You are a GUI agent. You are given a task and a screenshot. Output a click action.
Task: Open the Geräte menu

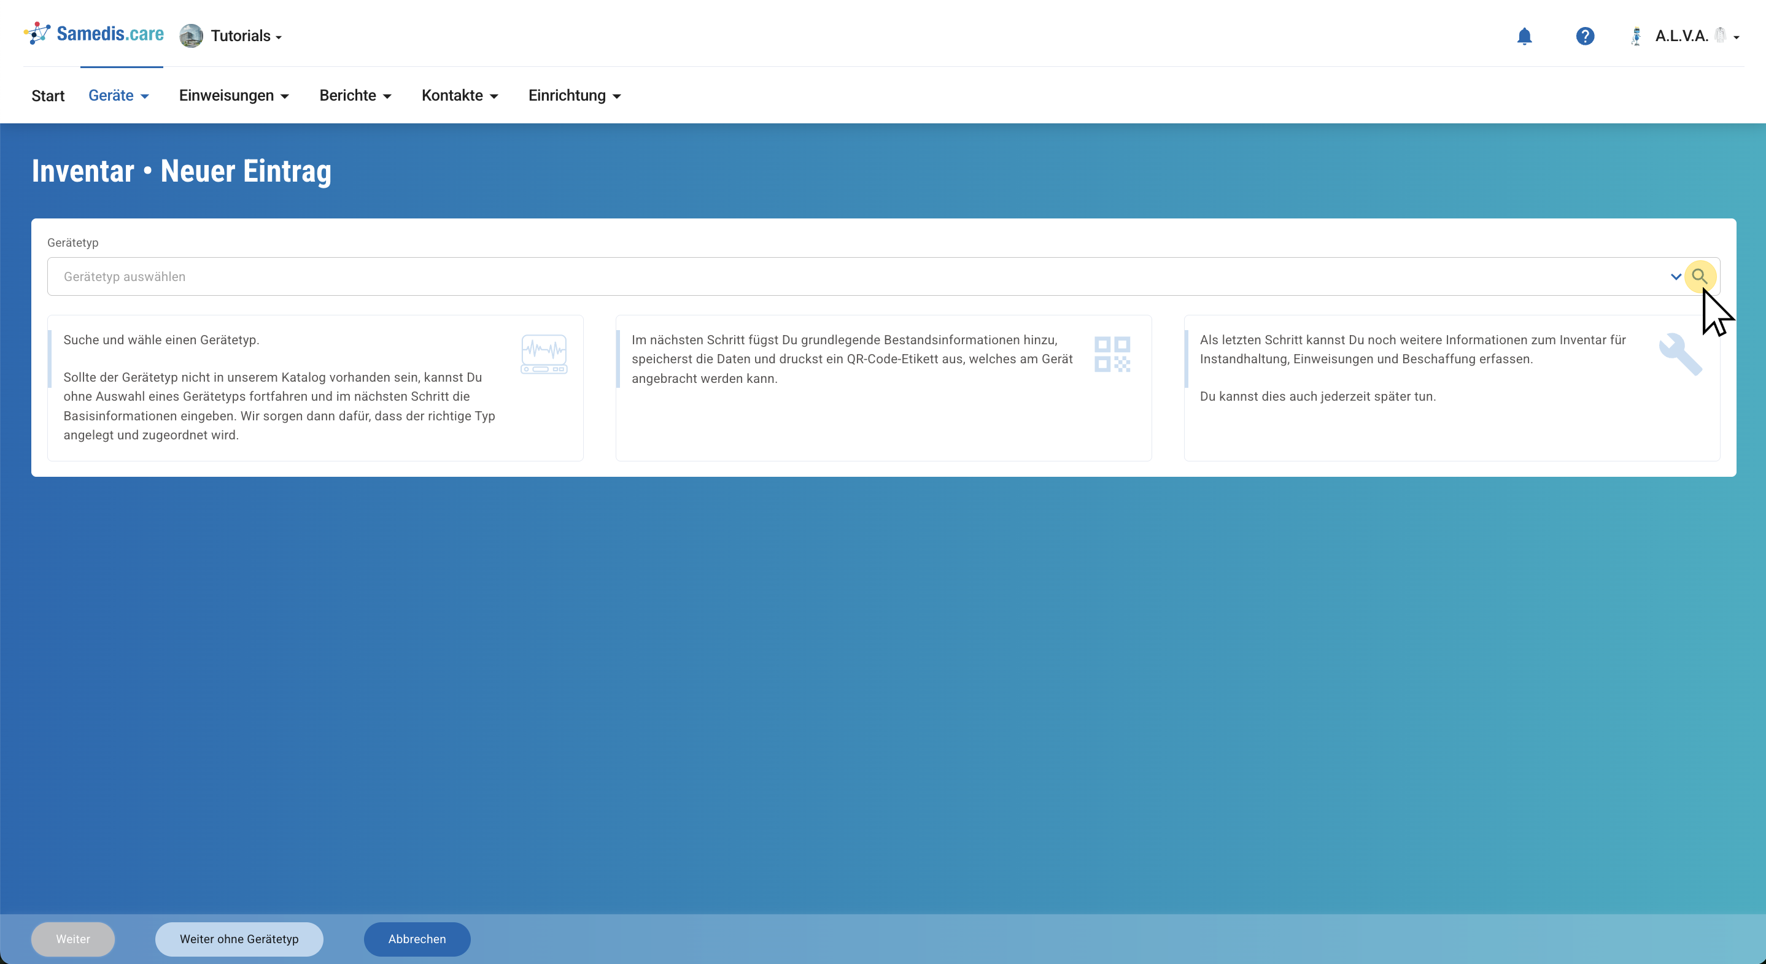(x=118, y=95)
